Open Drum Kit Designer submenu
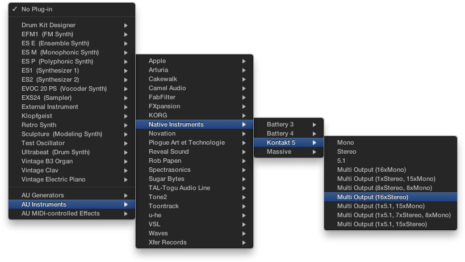The width and height of the screenshot is (465, 262). [72, 25]
